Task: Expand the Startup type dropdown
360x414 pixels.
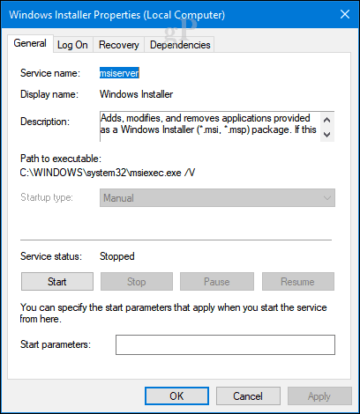Action: 217,198
